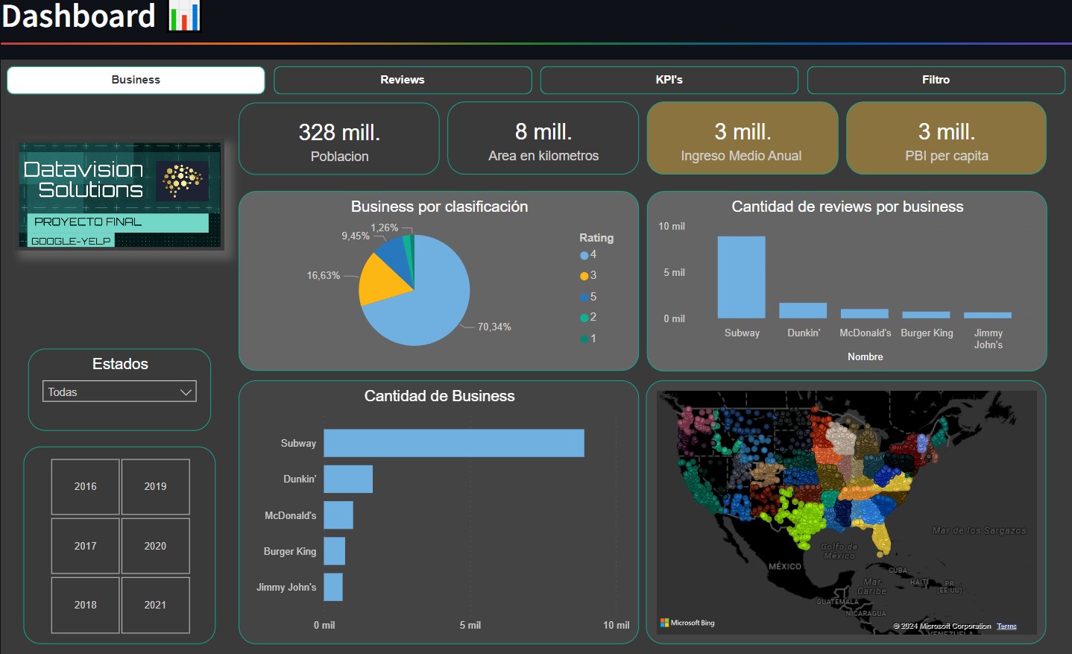
Task: Click Jimmy John's column in reviews chart
Action: pyautogui.click(x=988, y=315)
